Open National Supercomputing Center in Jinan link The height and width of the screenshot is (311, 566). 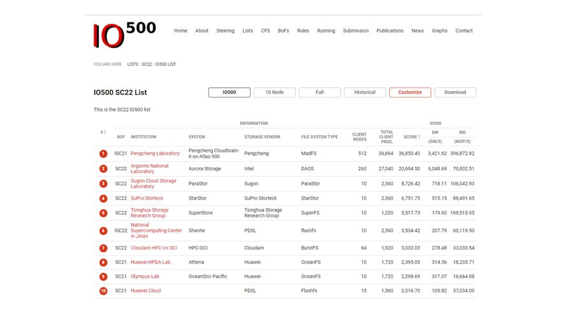(x=156, y=231)
